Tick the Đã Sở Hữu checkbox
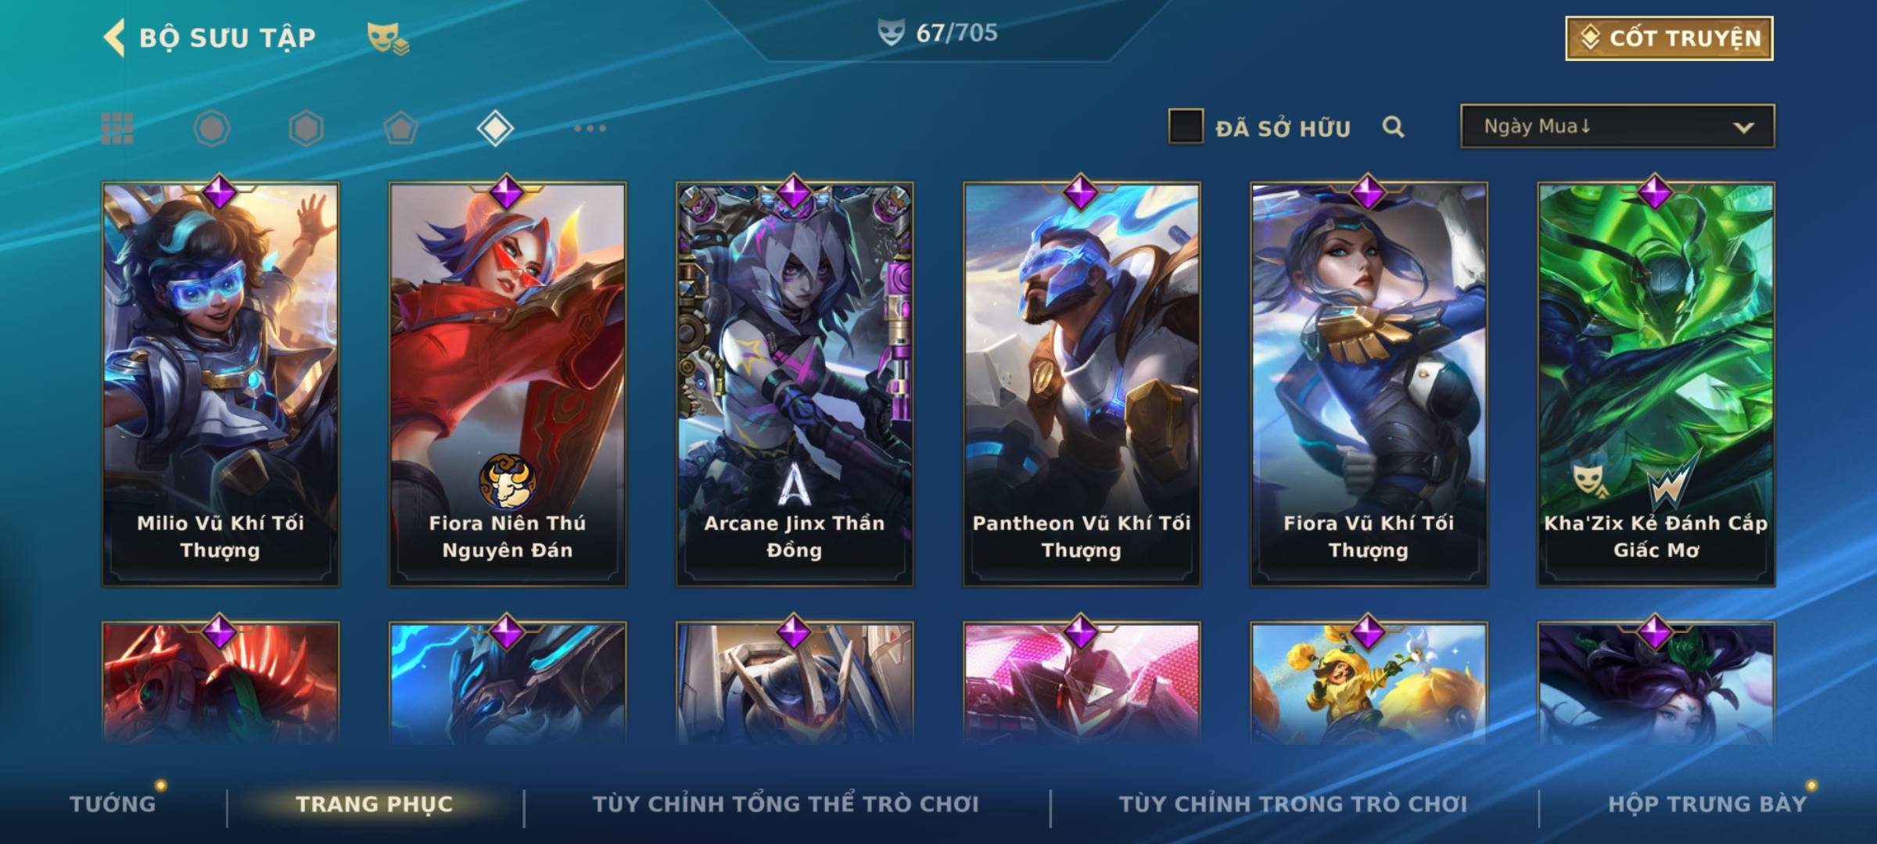 click(x=1186, y=126)
